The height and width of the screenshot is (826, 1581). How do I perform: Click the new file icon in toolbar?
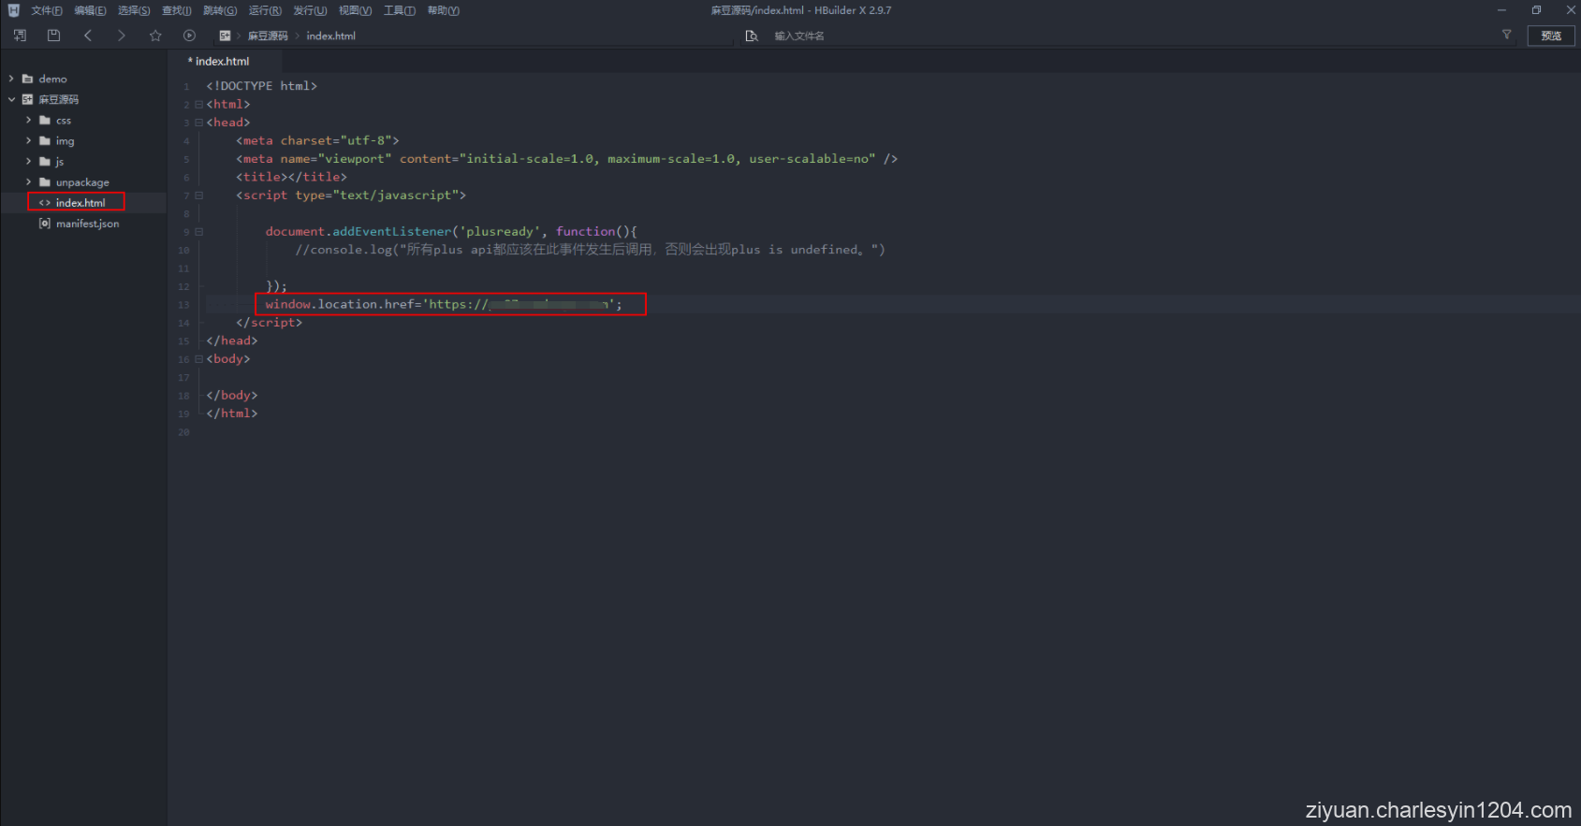tap(20, 36)
